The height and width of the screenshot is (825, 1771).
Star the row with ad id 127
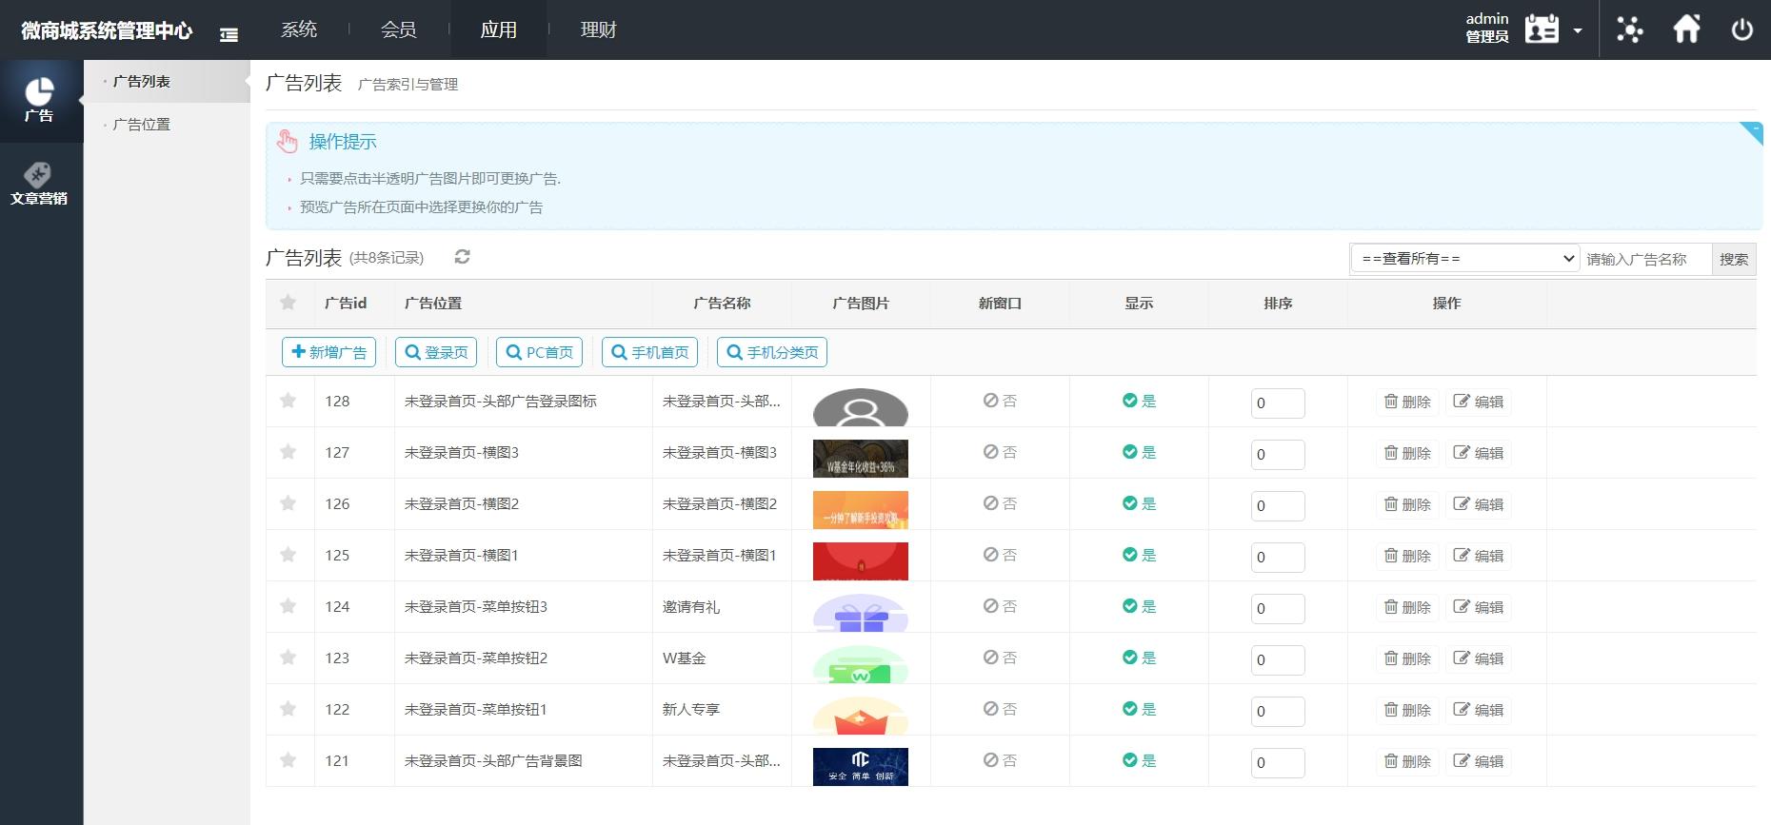click(288, 452)
